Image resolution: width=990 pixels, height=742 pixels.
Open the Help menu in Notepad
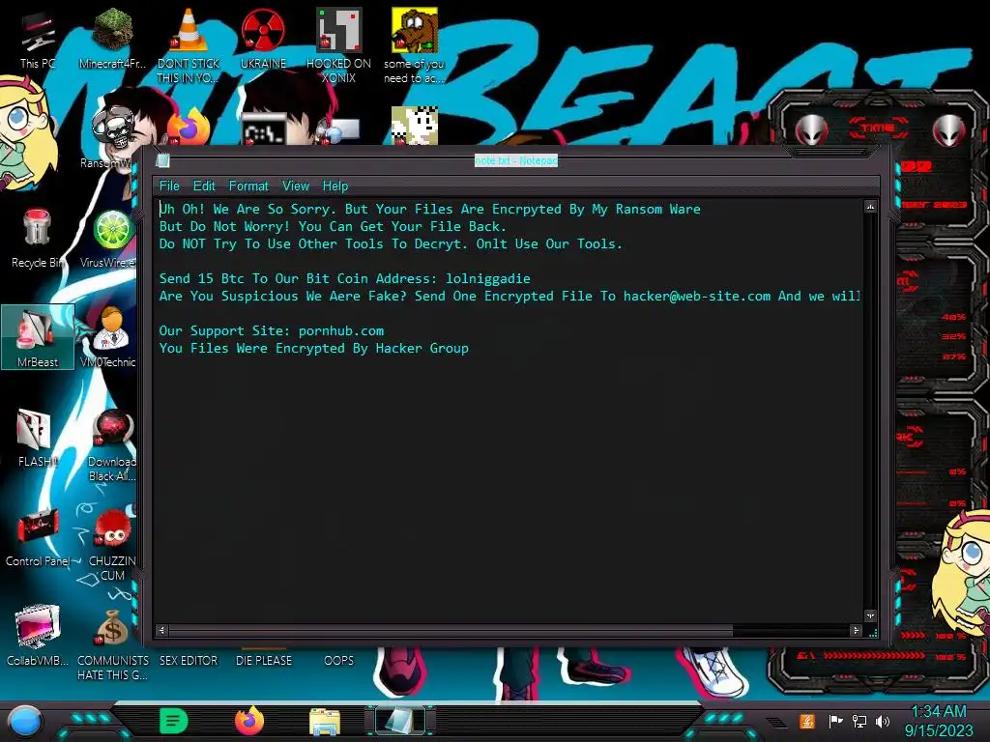click(335, 186)
